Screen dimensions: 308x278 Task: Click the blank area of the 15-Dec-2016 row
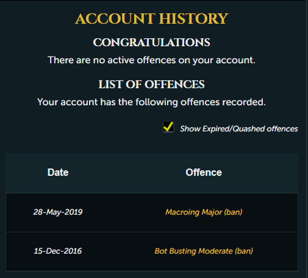pyautogui.click(x=118, y=251)
